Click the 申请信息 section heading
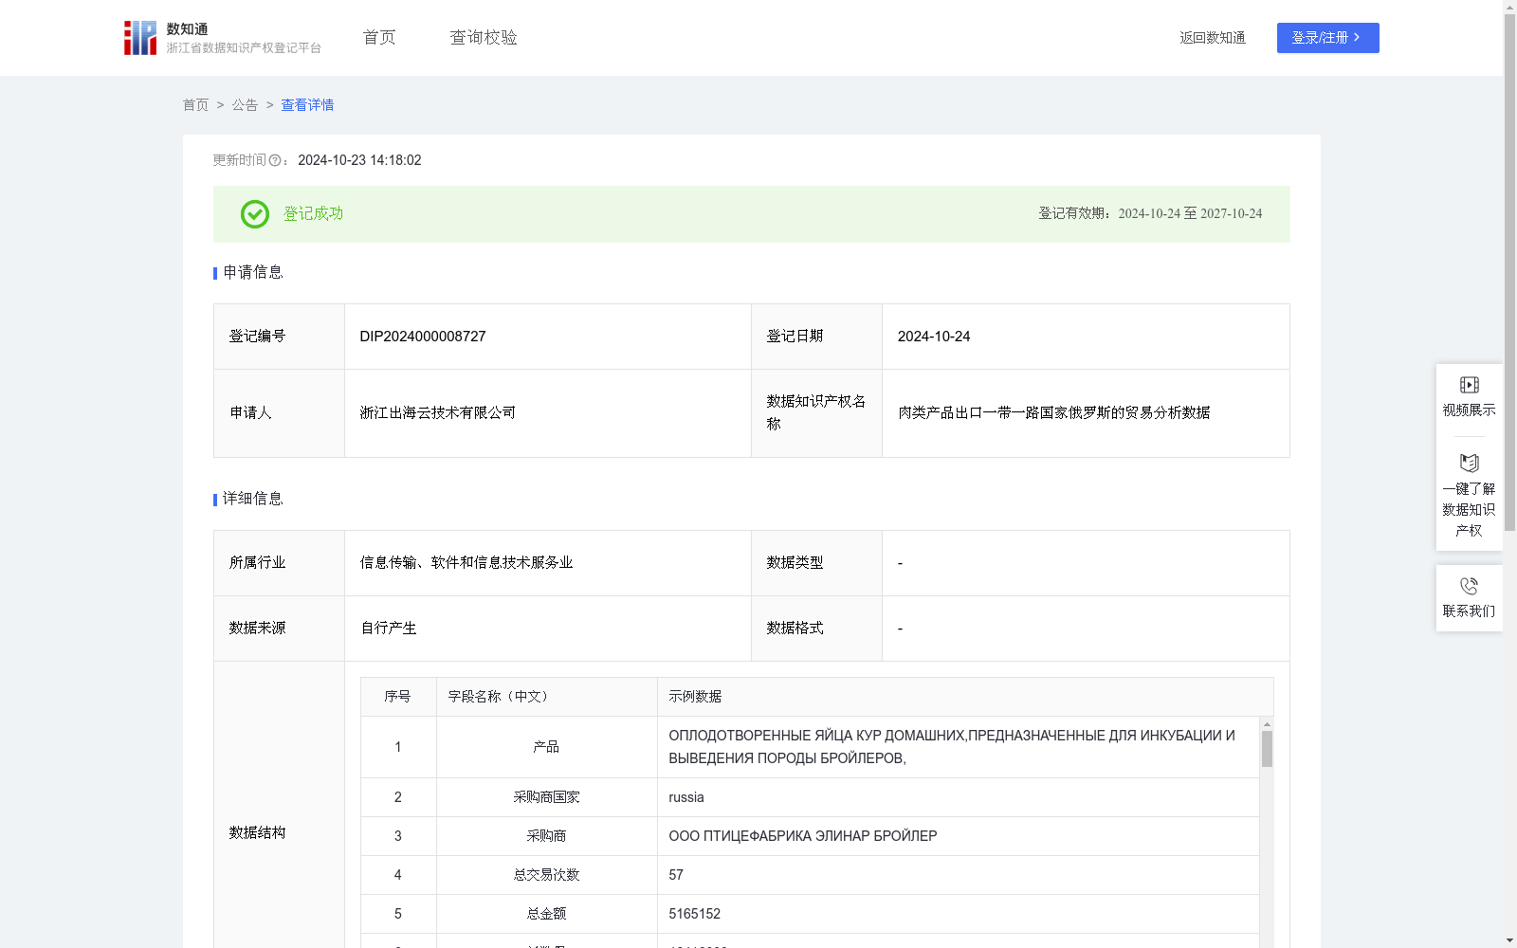Image resolution: width=1517 pixels, height=948 pixels. pos(253,273)
